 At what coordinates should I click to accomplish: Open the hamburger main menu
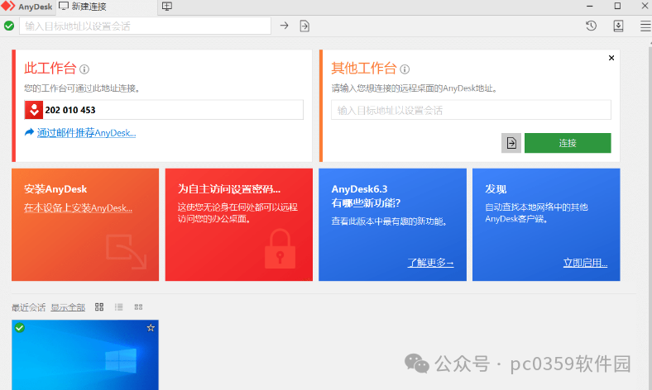645,26
